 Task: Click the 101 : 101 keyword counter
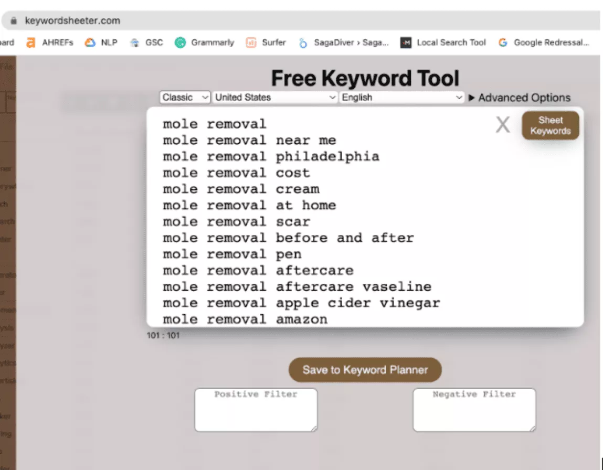(x=163, y=336)
